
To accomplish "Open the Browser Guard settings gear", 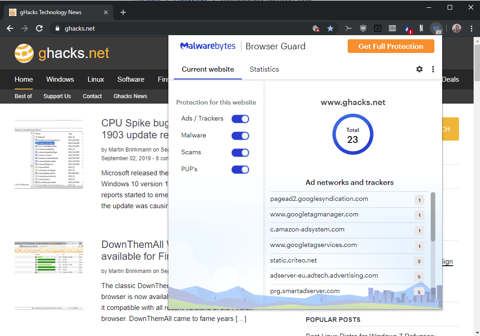I will coord(419,69).
